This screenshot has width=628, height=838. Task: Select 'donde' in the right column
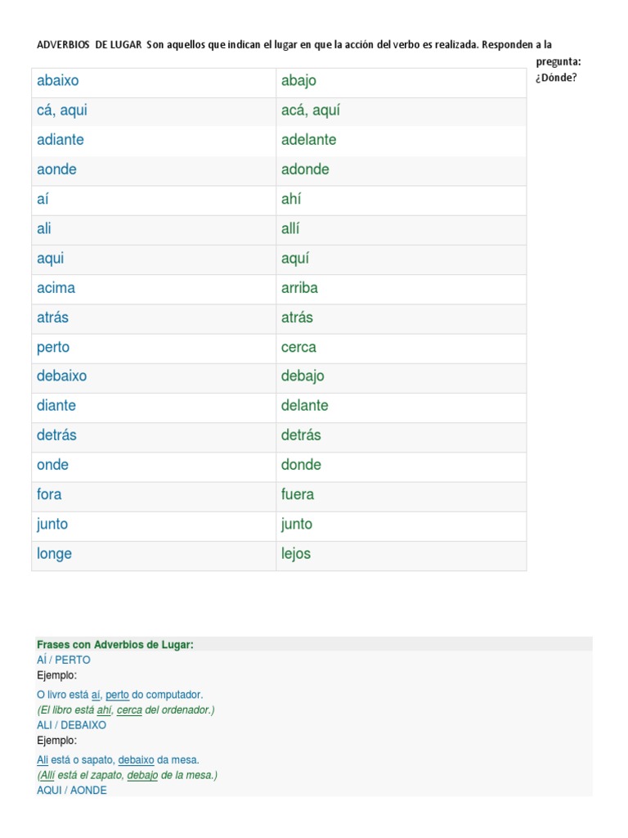pos(301,465)
